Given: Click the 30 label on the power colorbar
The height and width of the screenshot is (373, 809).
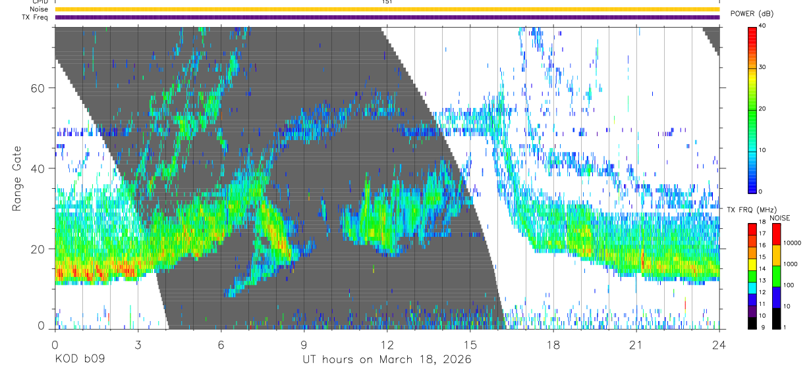Looking at the screenshot, I should (764, 67).
